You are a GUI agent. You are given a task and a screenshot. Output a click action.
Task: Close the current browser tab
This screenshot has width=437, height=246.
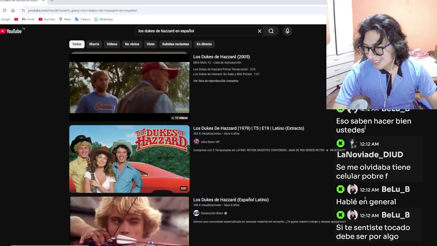(43, 1)
